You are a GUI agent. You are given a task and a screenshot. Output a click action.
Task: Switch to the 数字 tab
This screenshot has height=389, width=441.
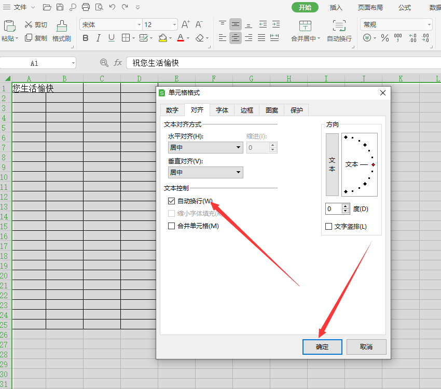pos(172,110)
